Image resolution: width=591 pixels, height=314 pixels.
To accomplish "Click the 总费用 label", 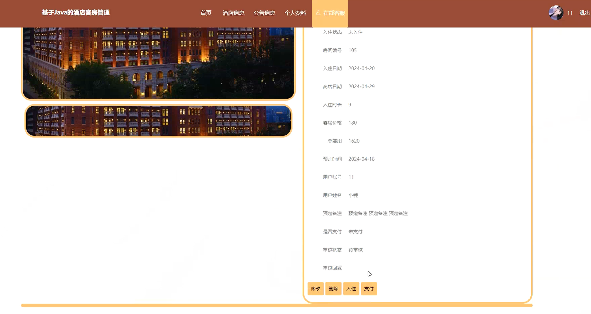I will point(335,141).
